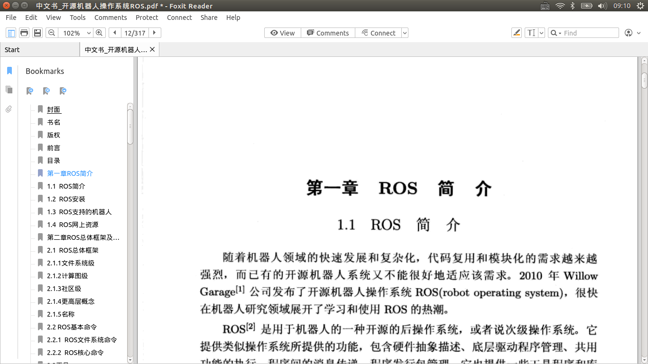Open the sound volume indicator

(602, 6)
